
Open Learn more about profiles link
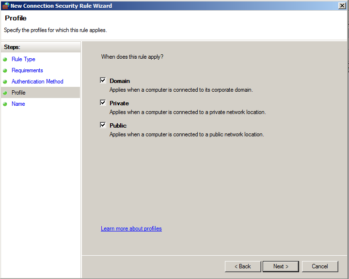tap(131, 229)
